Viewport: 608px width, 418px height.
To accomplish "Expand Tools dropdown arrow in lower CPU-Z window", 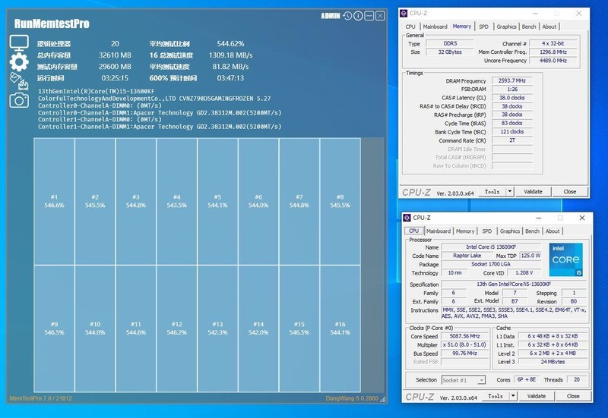I will point(513,396).
